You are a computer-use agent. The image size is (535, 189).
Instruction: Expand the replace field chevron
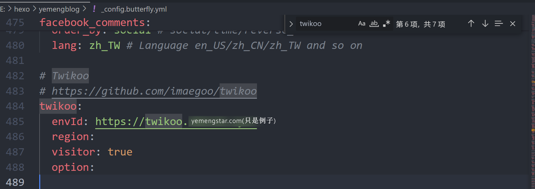tap(291, 24)
